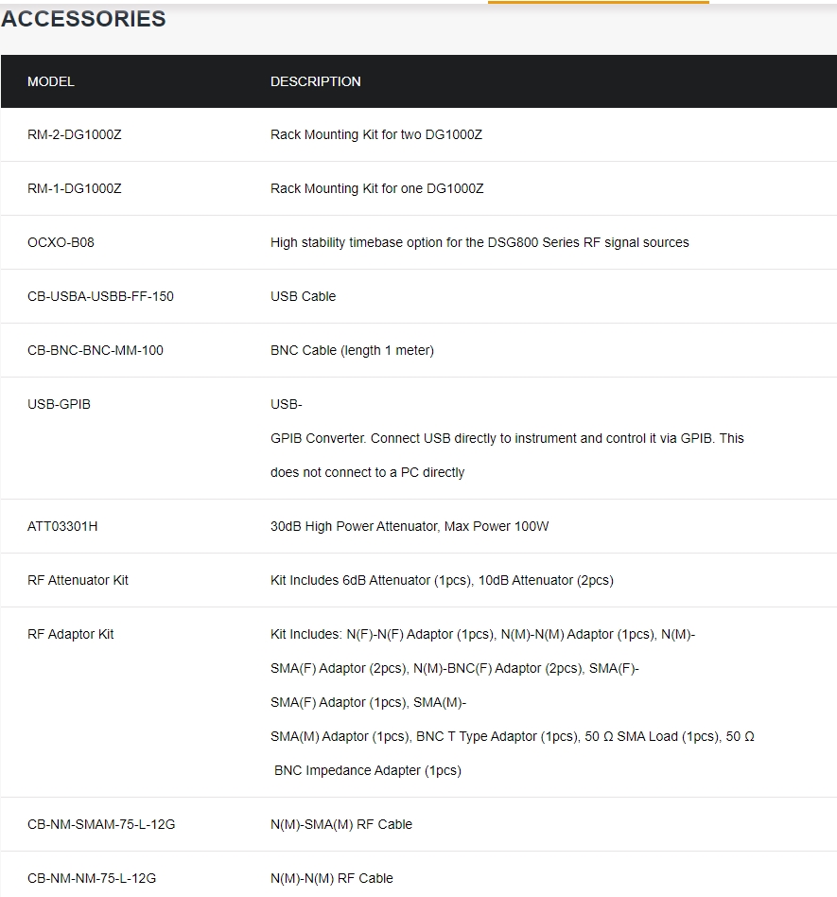
Task: Select the USB-GPIB model entry
Action: coord(59,404)
